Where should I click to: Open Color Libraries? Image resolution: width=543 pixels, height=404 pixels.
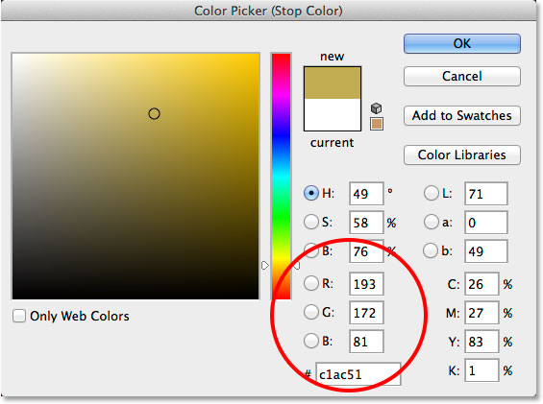pos(461,154)
